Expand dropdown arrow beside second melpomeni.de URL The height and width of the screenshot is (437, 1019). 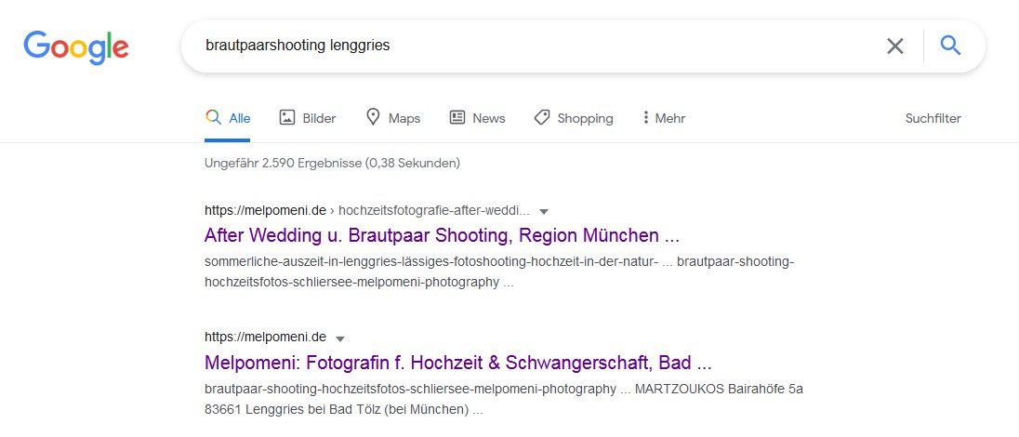pos(340,338)
